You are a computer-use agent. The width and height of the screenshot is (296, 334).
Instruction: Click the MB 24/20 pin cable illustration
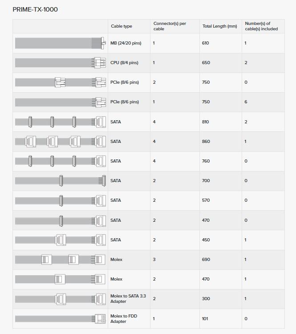[61, 43]
